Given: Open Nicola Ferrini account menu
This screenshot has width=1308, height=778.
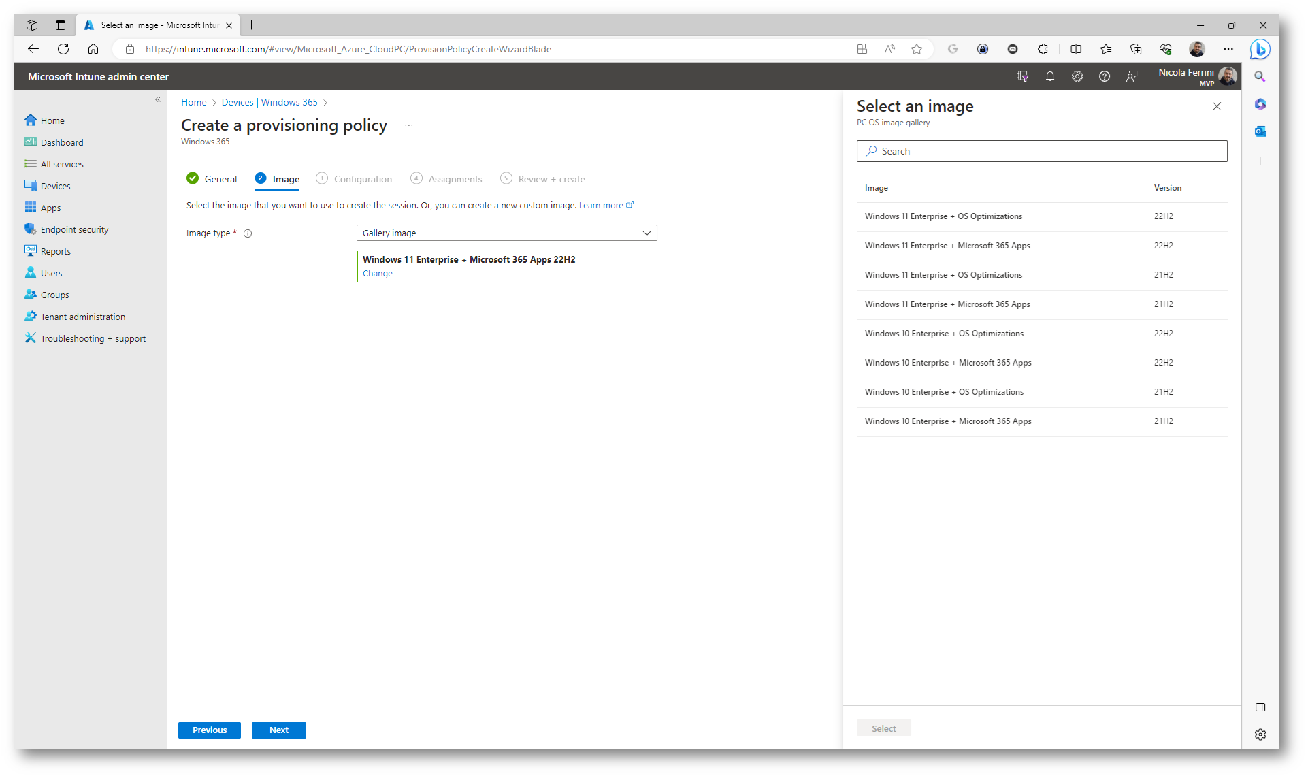Looking at the screenshot, I should [1197, 76].
